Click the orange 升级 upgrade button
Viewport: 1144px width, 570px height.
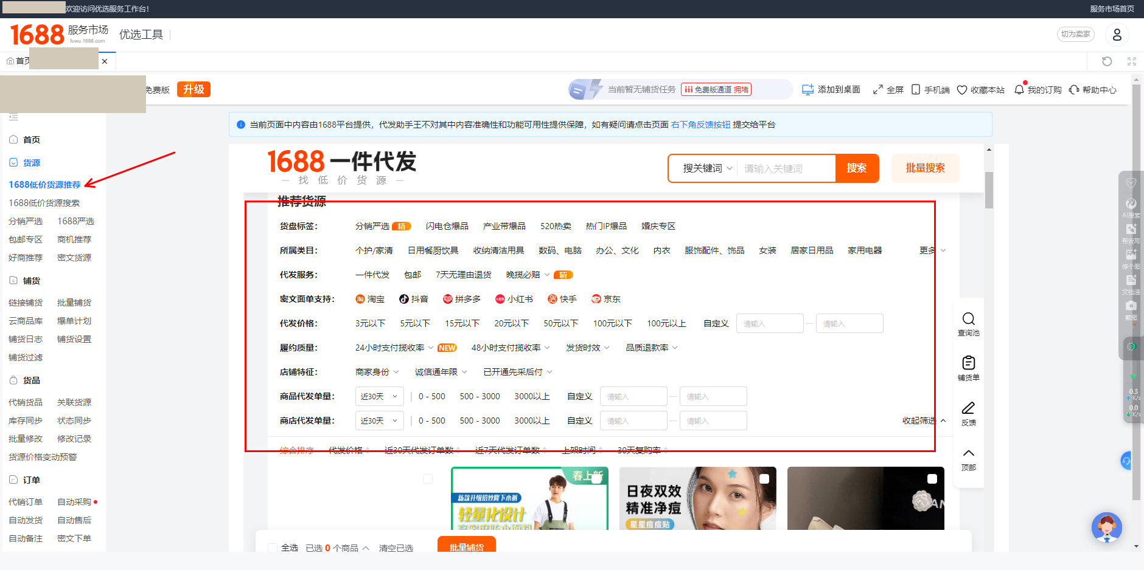(x=194, y=89)
